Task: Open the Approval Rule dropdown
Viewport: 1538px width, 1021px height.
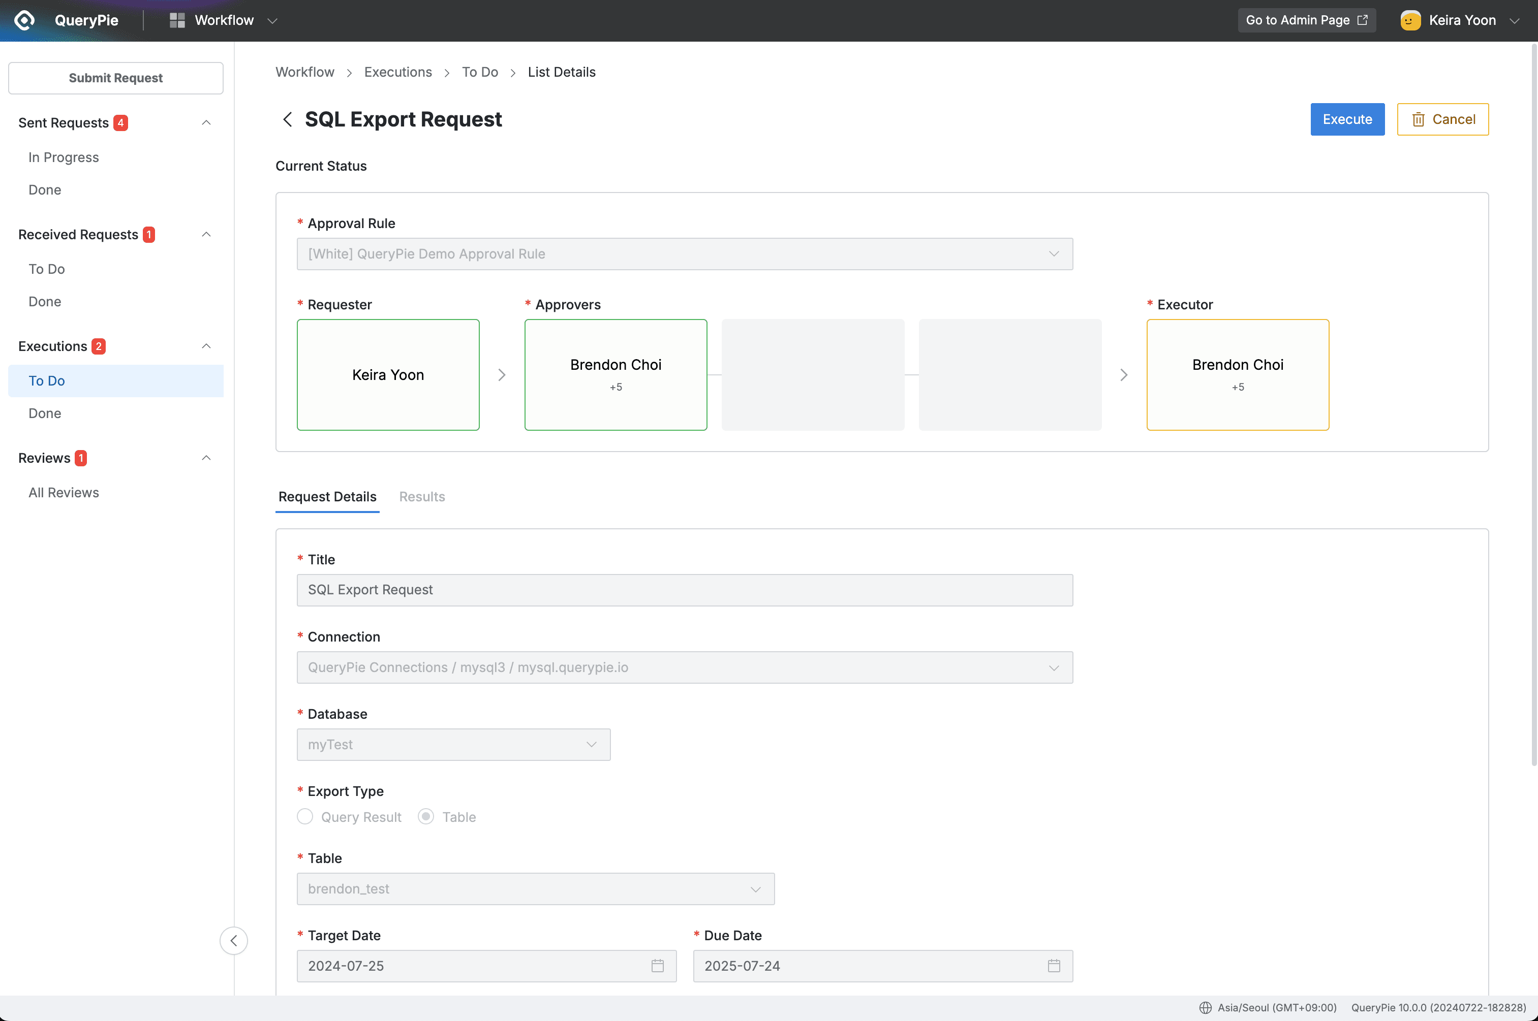Action: click(x=684, y=254)
